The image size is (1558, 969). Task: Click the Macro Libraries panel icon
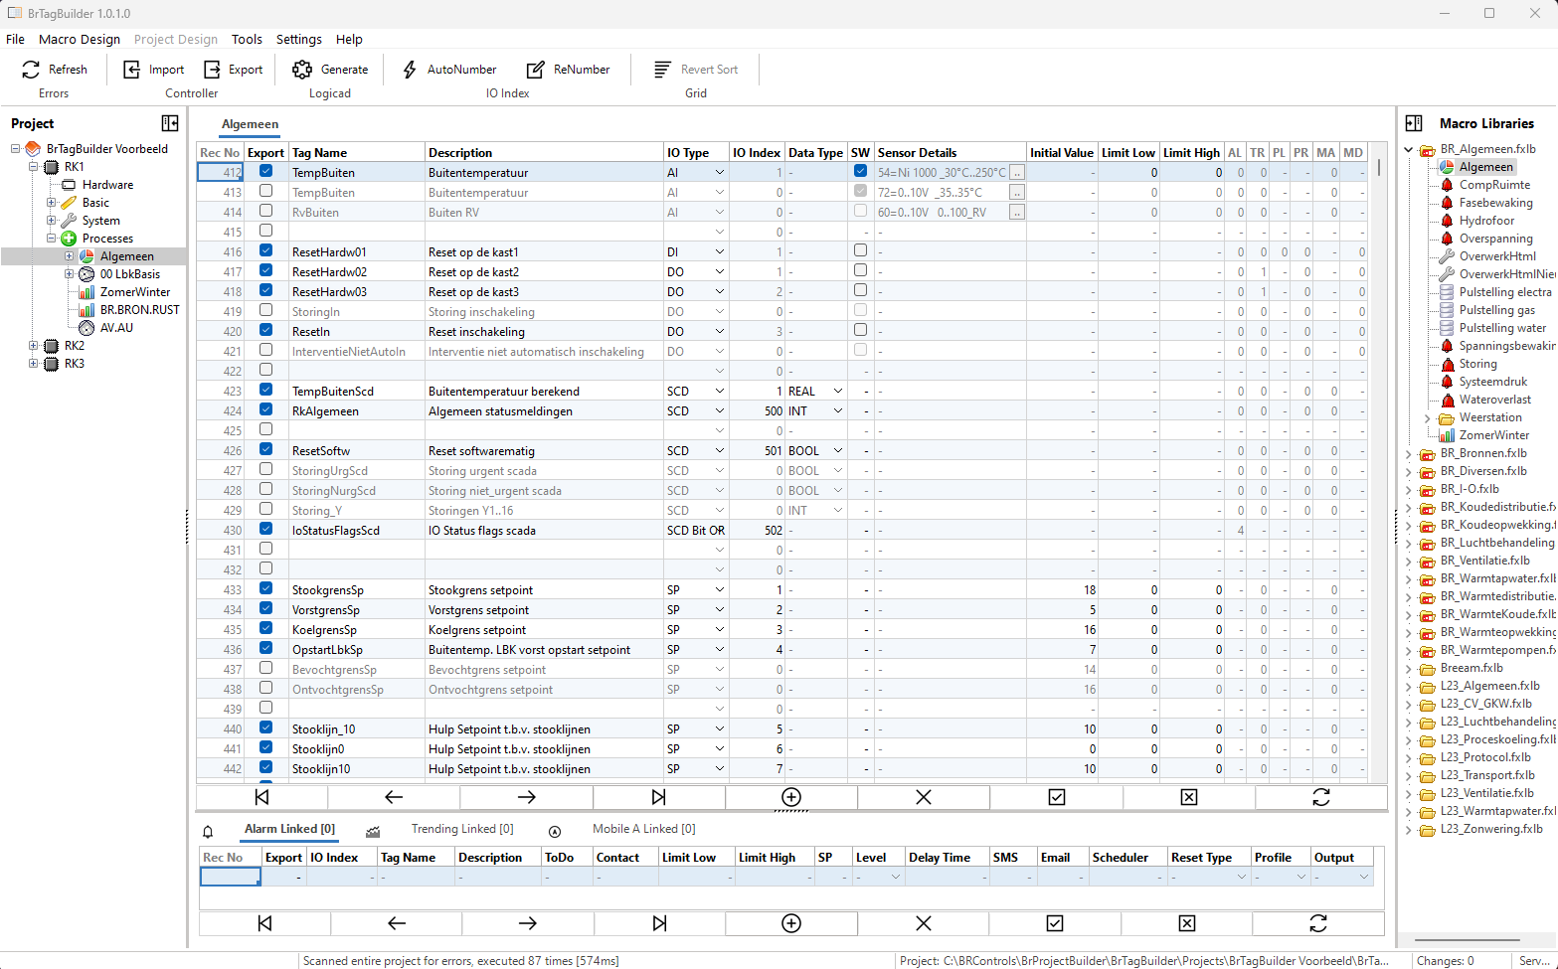pos(1414,123)
